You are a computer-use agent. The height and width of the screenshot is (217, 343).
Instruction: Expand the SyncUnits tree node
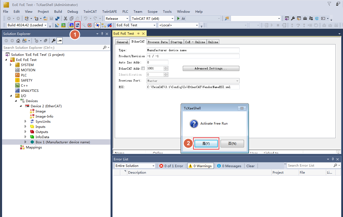click(26, 121)
